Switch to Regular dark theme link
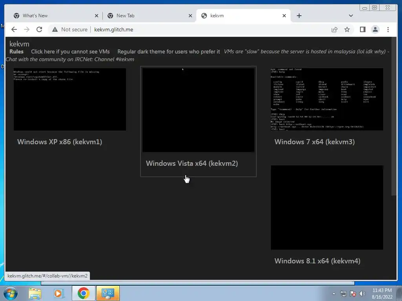Viewport: 402px width, 301px height. pyautogui.click(x=168, y=51)
